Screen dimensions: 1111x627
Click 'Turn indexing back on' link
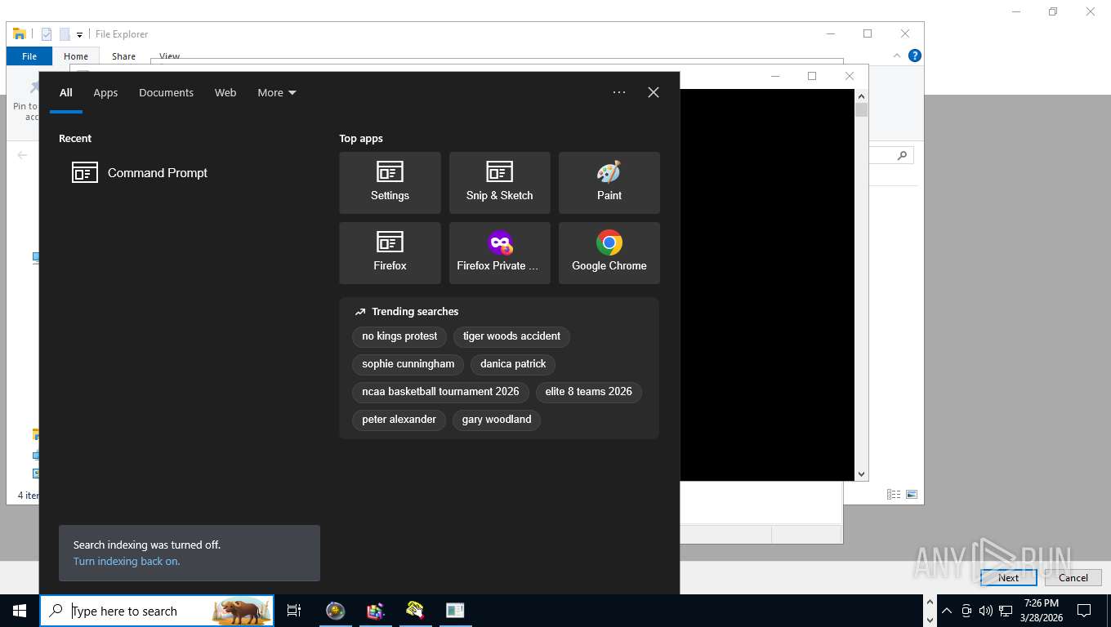[127, 562]
